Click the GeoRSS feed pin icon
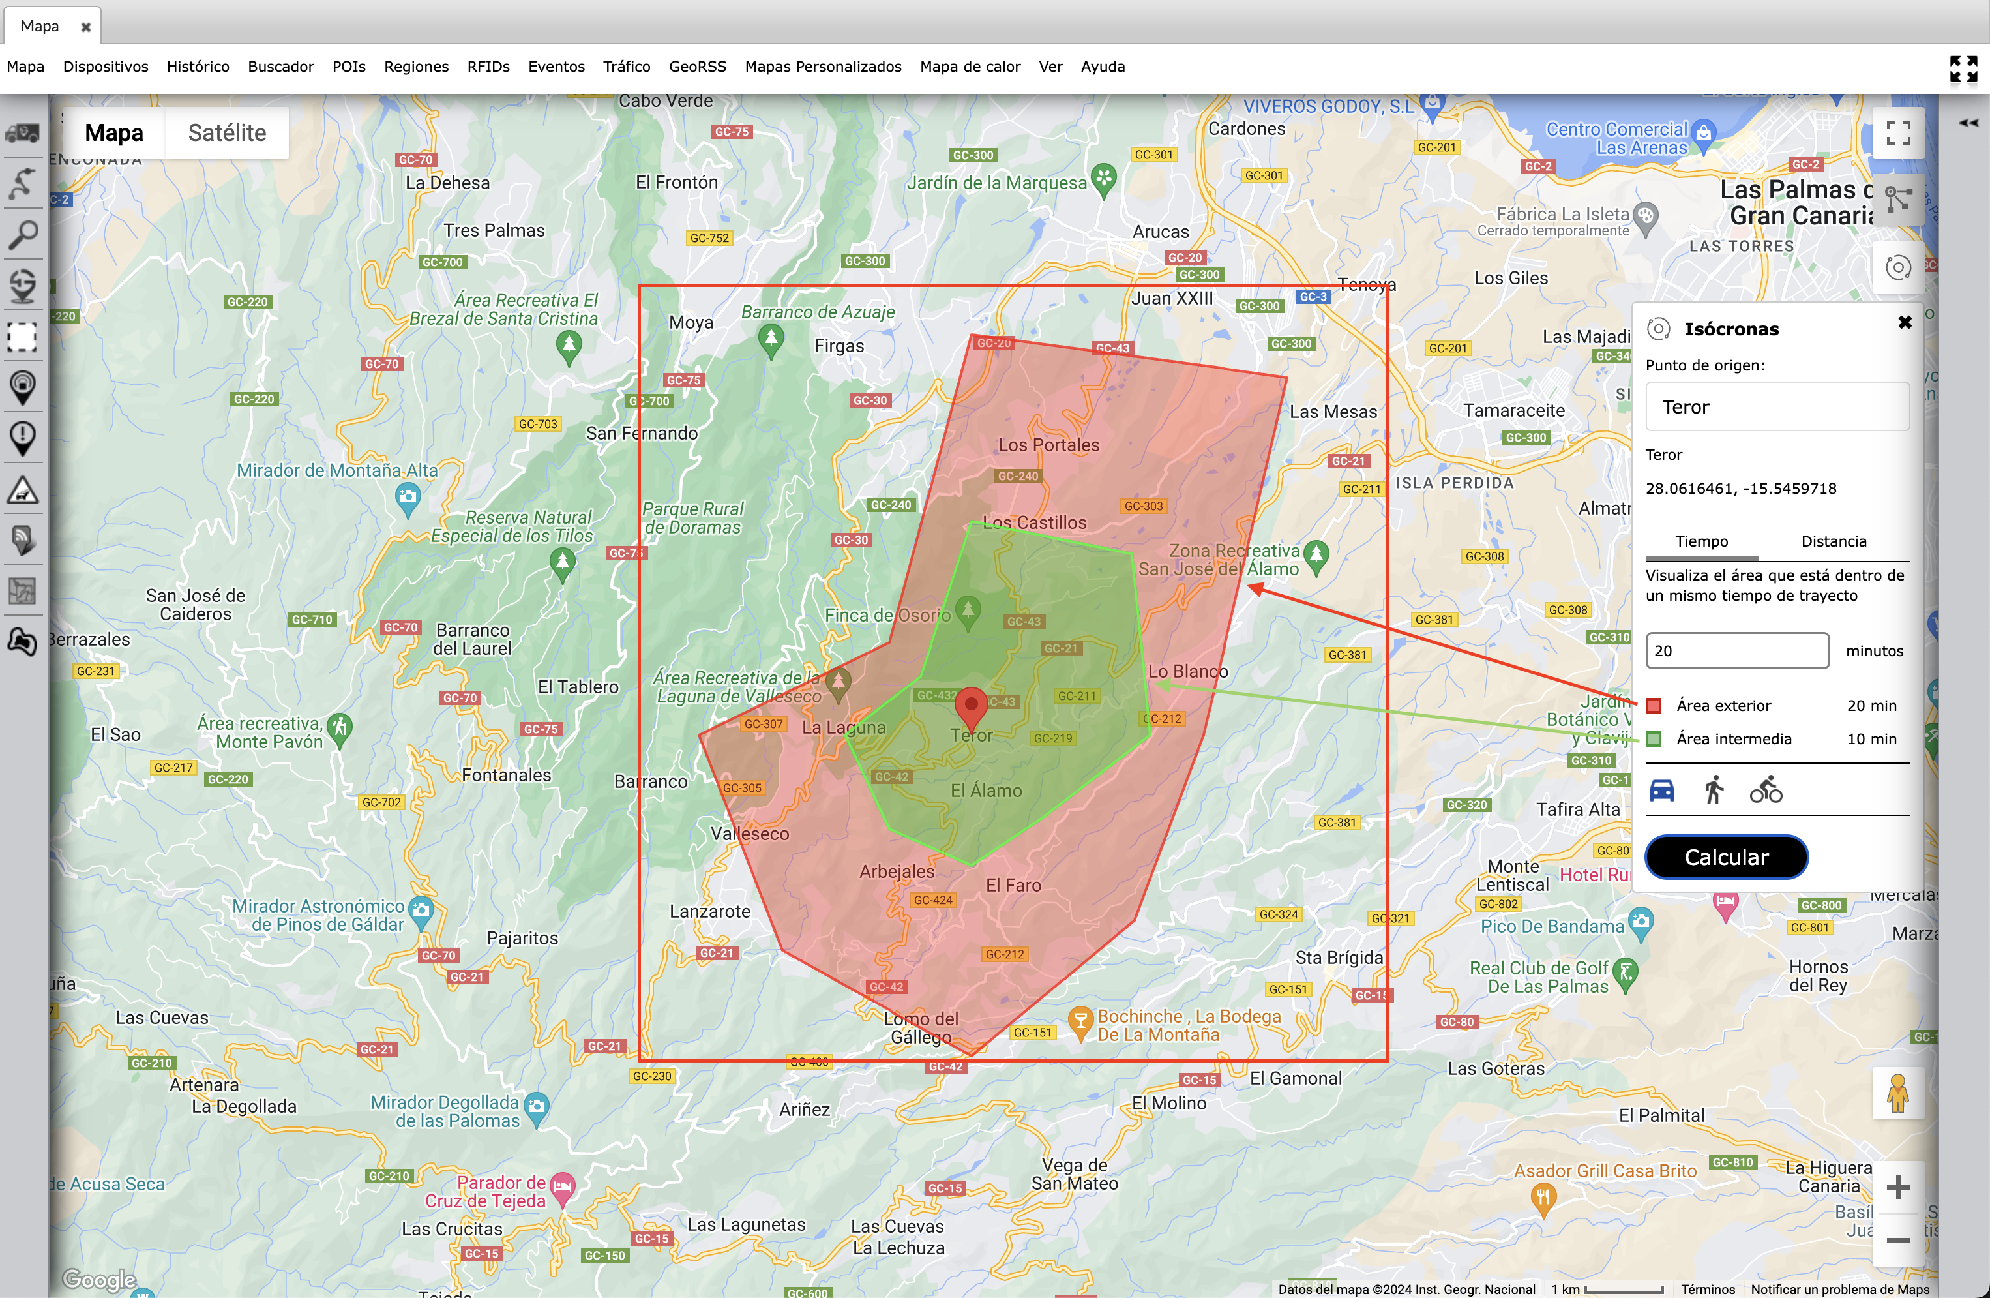Screen dimensions: 1990x1298 [x=23, y=540]
